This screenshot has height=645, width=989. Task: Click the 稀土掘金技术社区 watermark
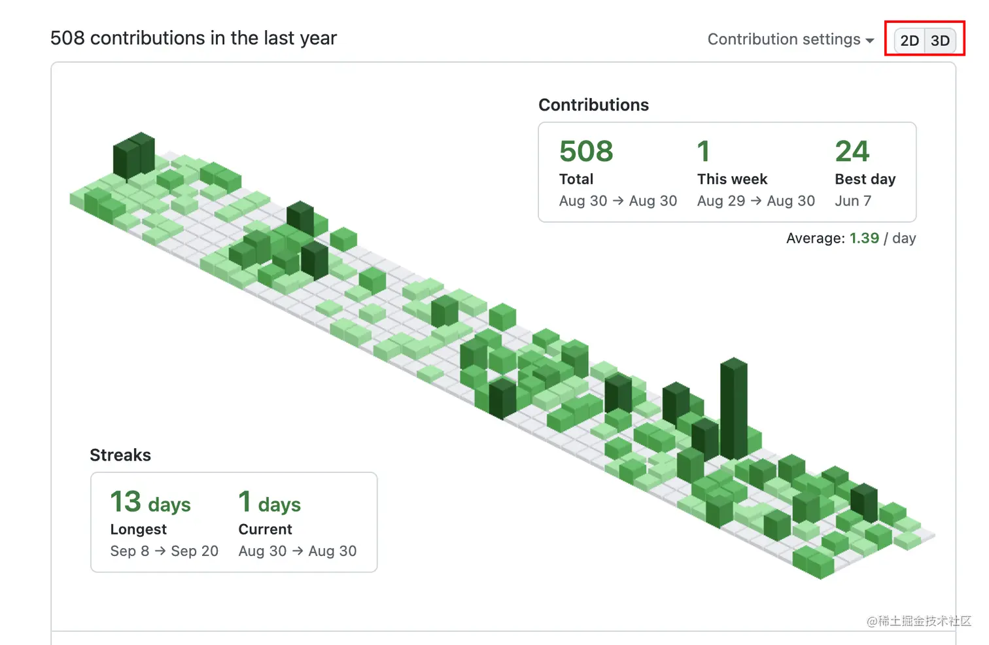coord(918,622)
